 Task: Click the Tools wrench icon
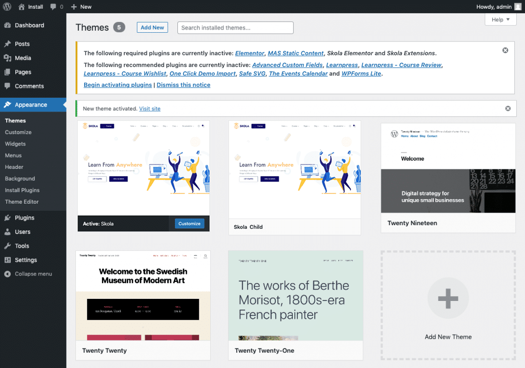coord(7,246)
